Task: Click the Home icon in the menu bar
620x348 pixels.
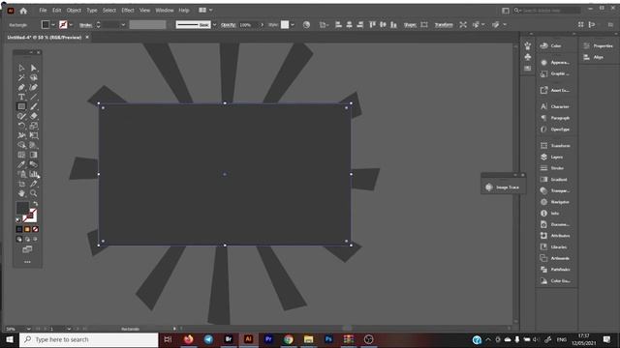Action: (23, 11)
